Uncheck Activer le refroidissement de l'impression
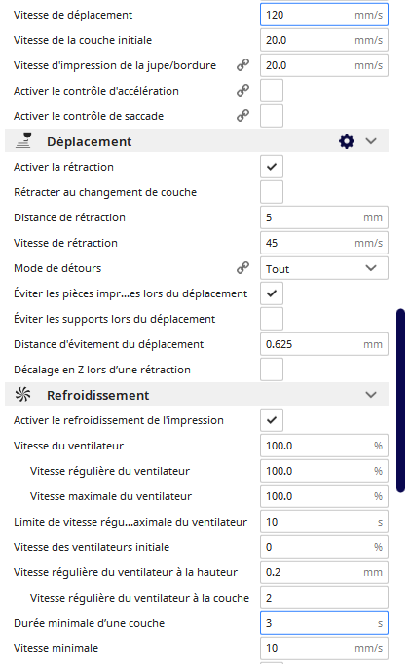 pos(272,420)
